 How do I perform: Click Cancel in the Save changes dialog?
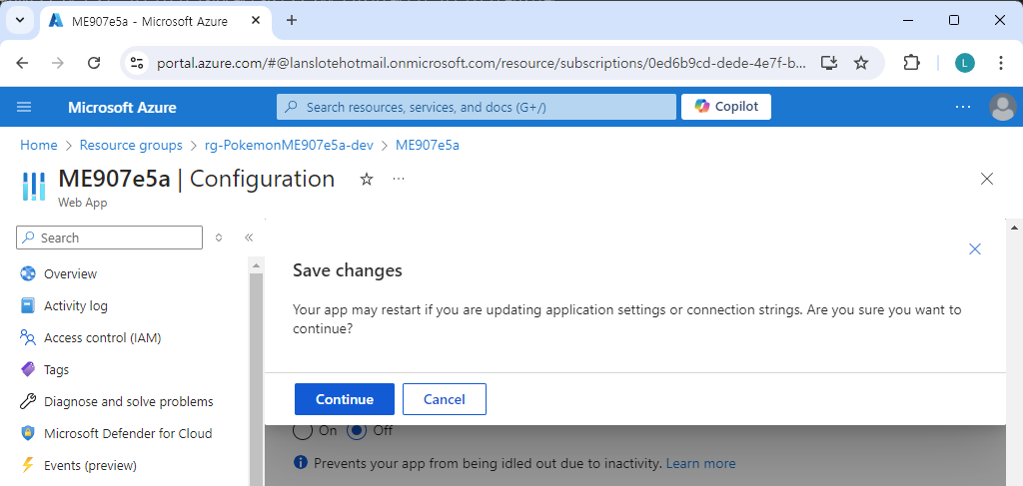(x=445, y=399)
